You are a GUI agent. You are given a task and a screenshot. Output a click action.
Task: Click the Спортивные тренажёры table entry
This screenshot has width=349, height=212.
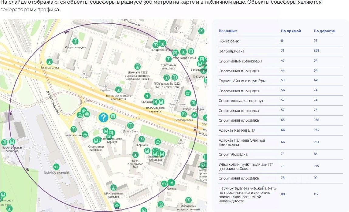coord(240,61)
